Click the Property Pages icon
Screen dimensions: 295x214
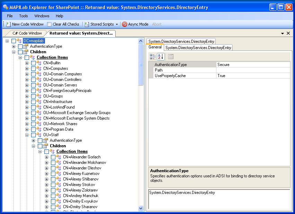[170, 57]
